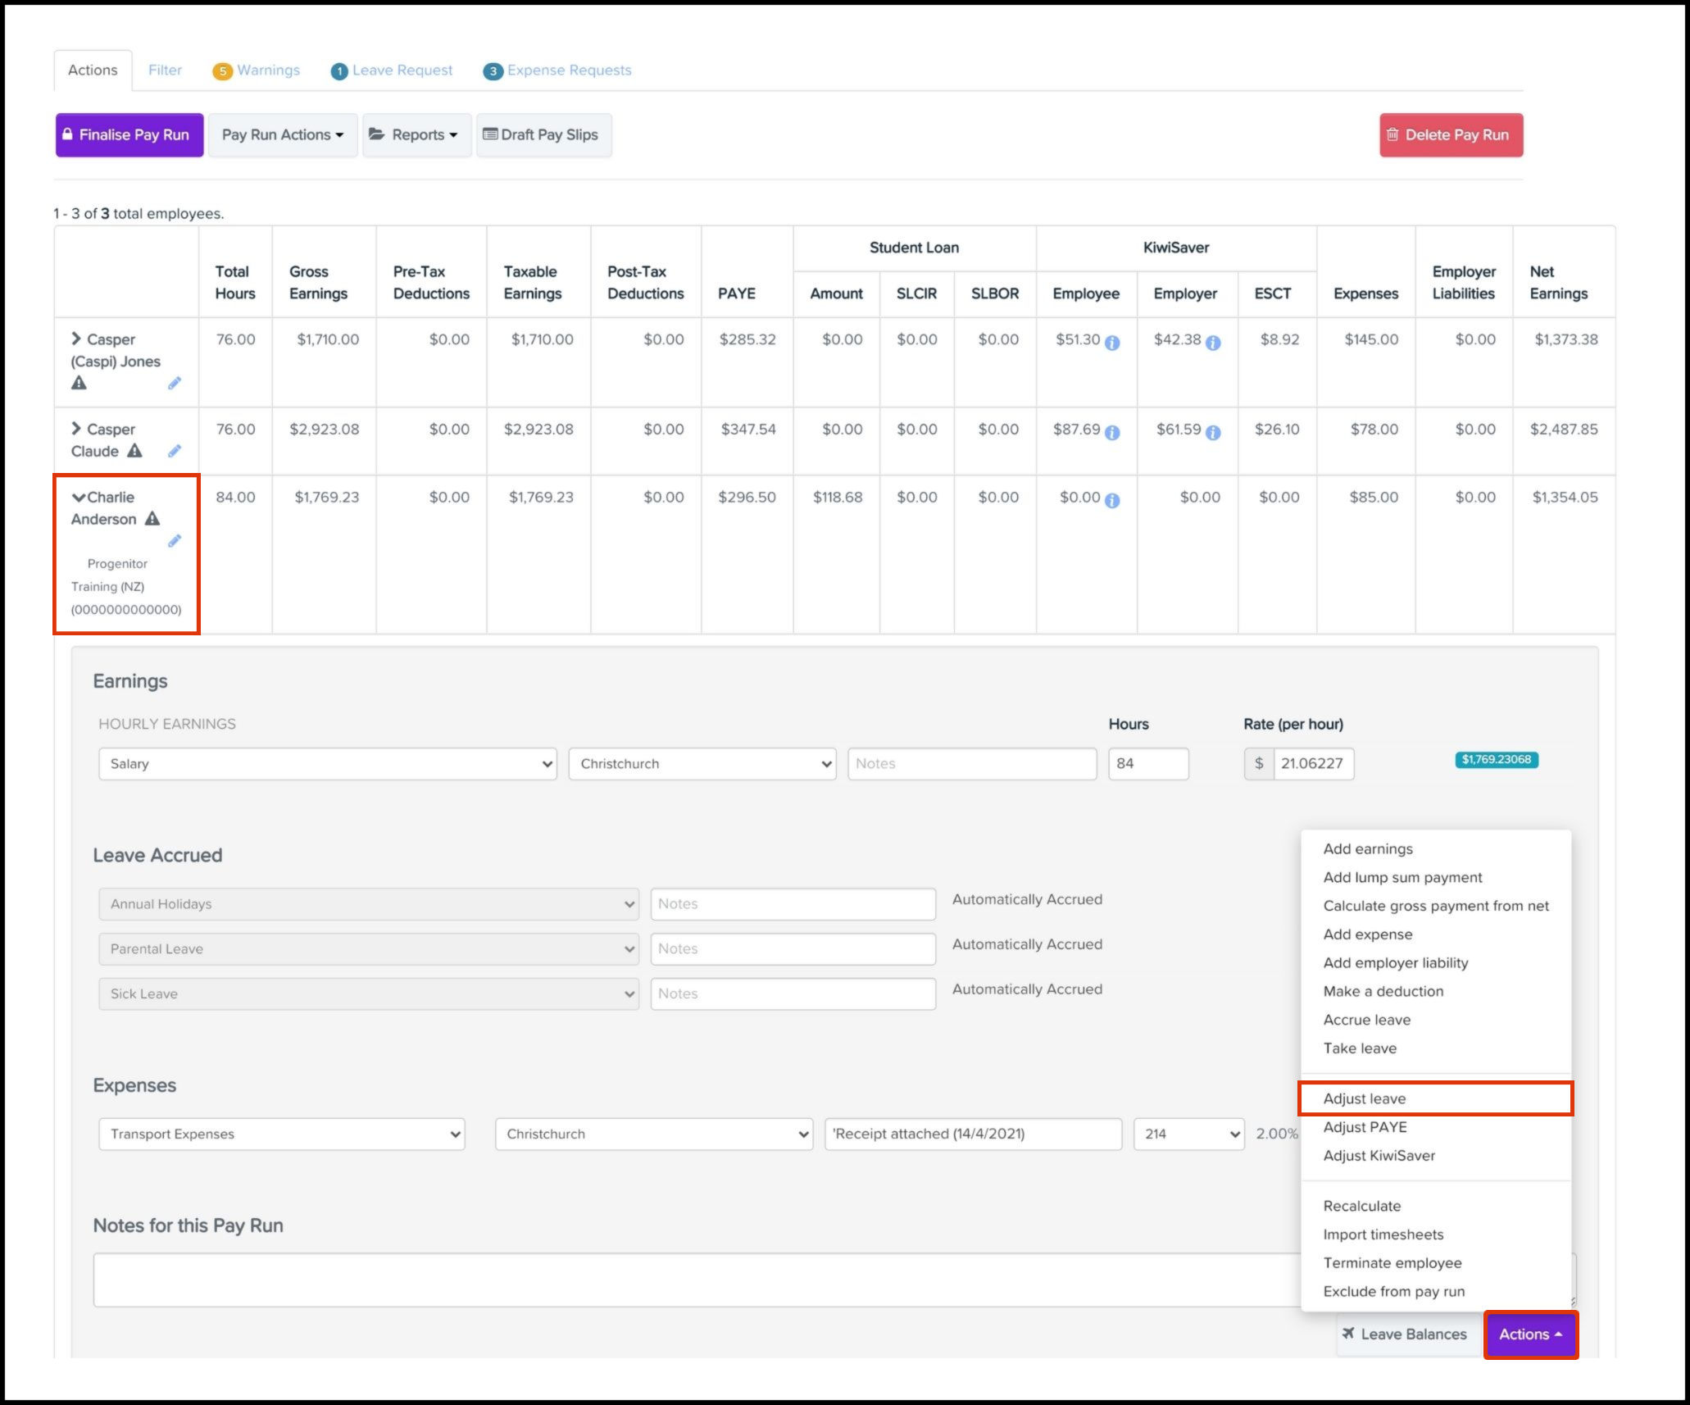Open the Transport Expenses category dropdown
Screen dimensions: 1690x1405
pyautogui.click(x=282, y=1134)
